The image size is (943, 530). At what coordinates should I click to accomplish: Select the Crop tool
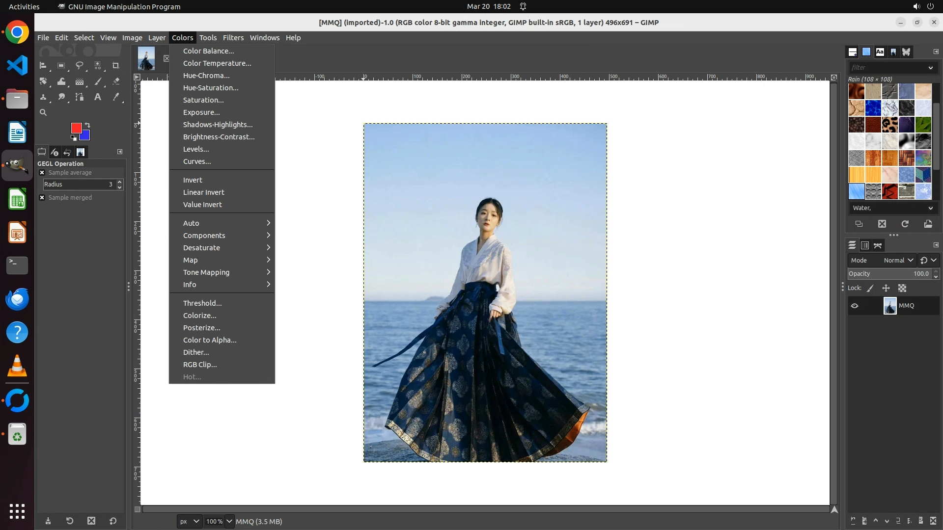tap(115, 66)
